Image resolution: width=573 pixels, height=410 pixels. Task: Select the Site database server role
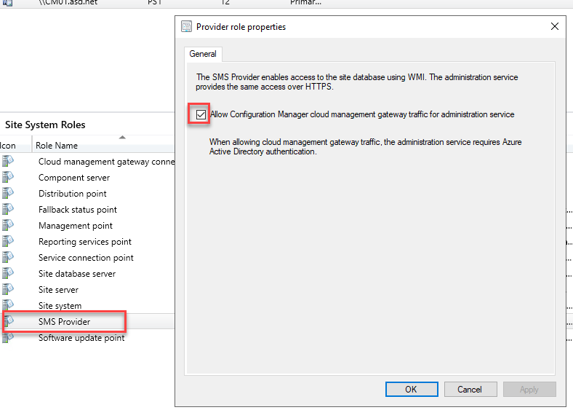pyautogui.click(x=77, y=274)
